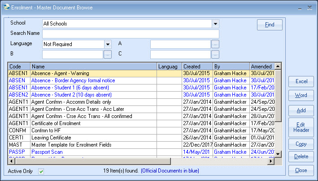This screenshot has width=318, height=181.
Task: Open the Language dropdown
Action: pos(108,44)
